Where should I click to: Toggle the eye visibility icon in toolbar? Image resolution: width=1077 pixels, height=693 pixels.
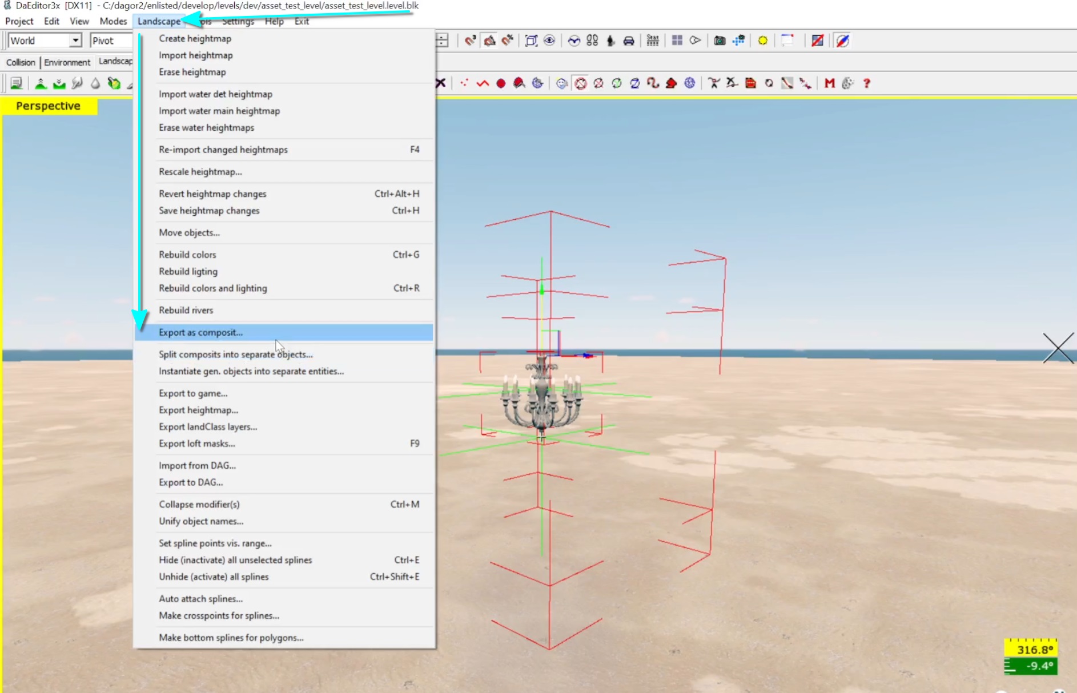tap(549, 41)
